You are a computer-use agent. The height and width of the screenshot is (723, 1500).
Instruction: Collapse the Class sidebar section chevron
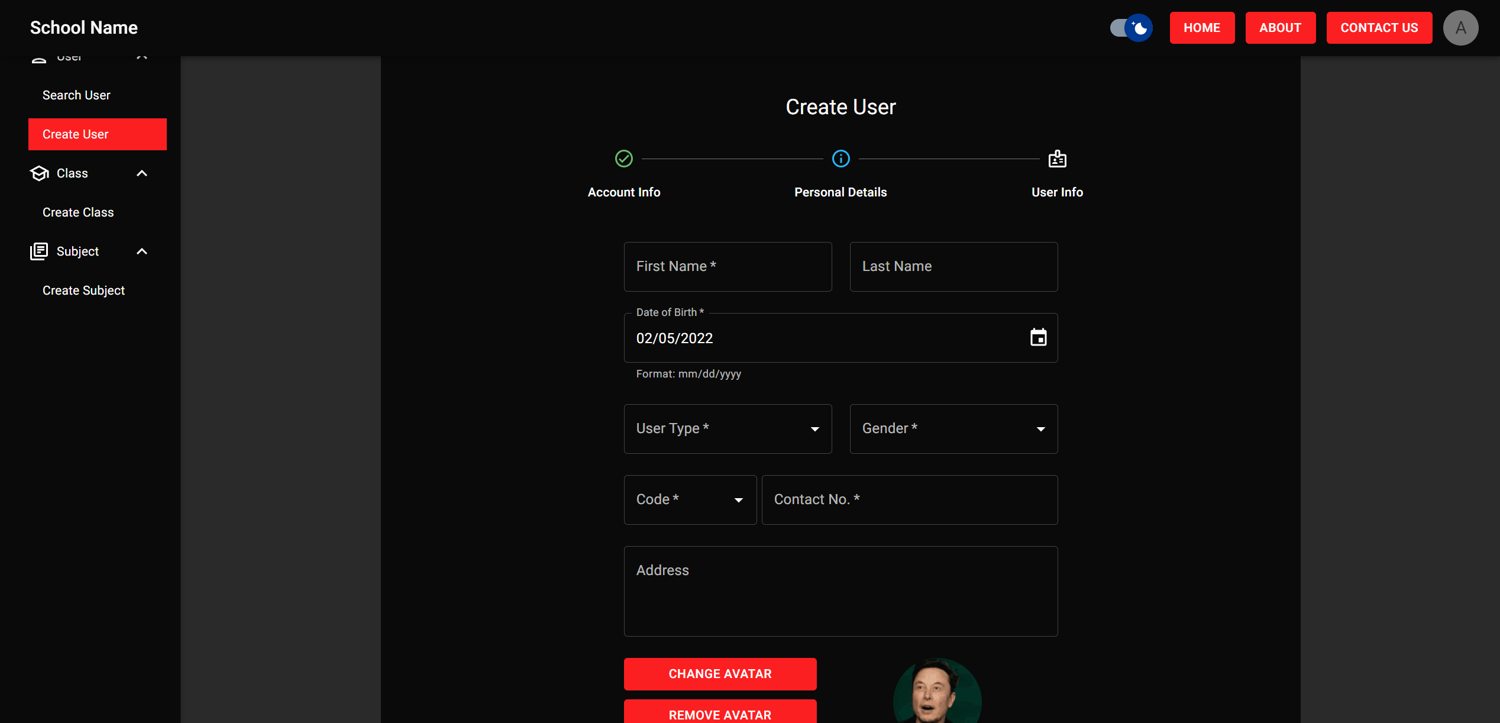pos(142,173)
